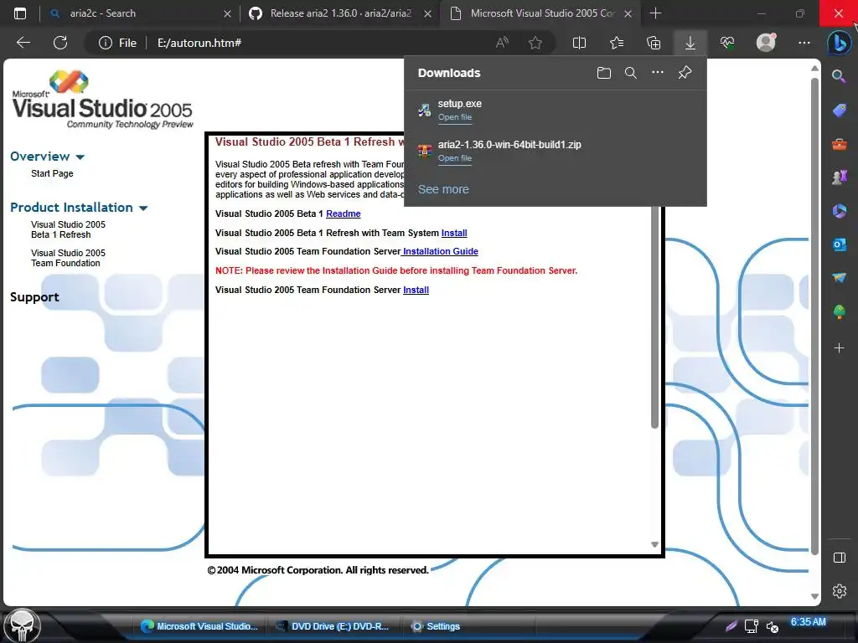Open Read aloud from the address bar
Image resolution: width=858 pixels, height=643 pixels.
[502, 43]
